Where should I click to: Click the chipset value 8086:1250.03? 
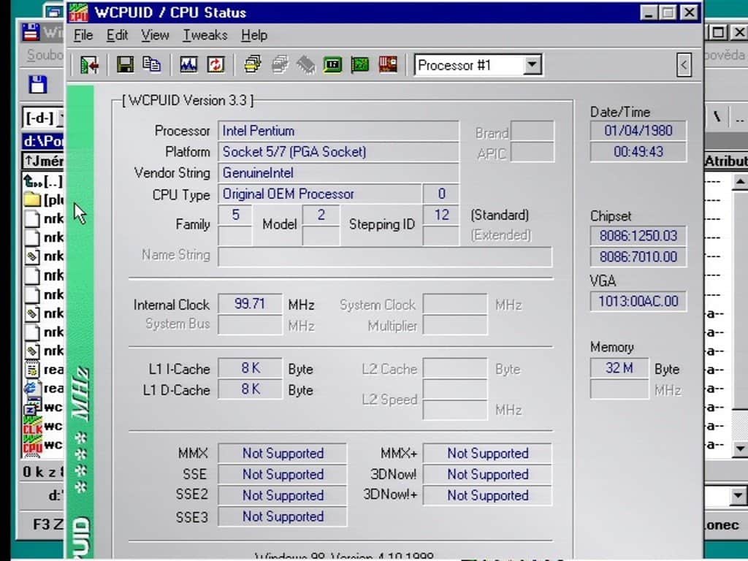click(x=638, y=236)
